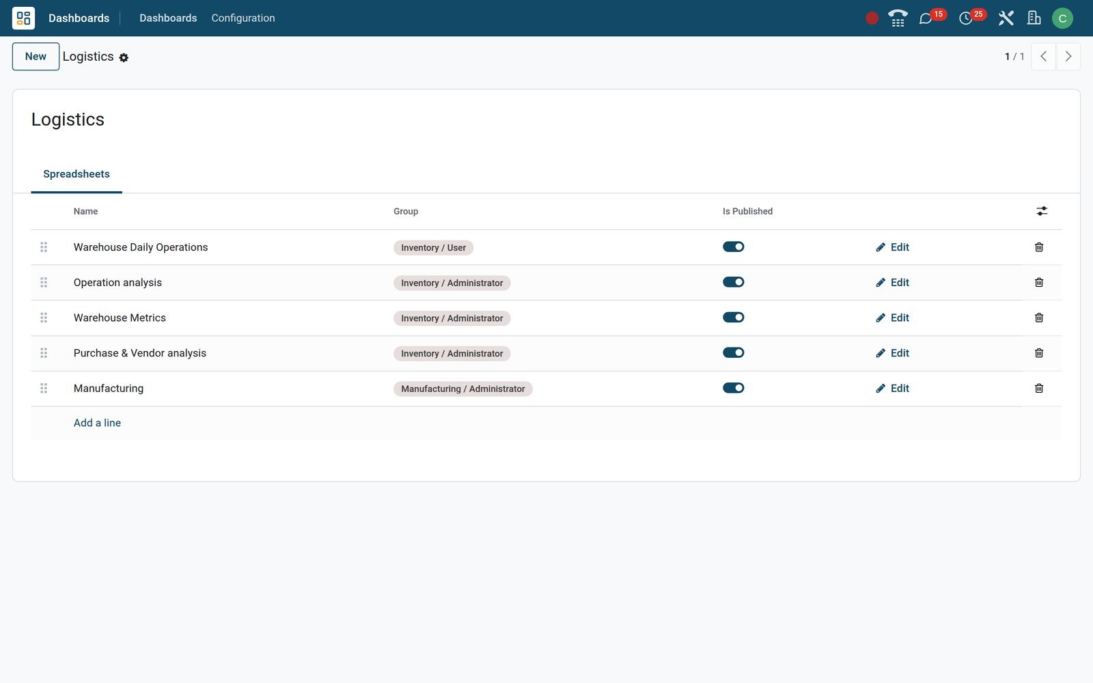Edit the Manufacturing spreadsheet

click(x=892, y=388)
